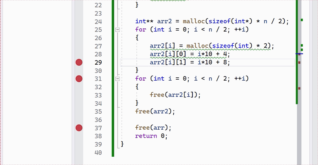Place cursor on empty line 36
Screen dimensions: 318x165
pos(191,120)
